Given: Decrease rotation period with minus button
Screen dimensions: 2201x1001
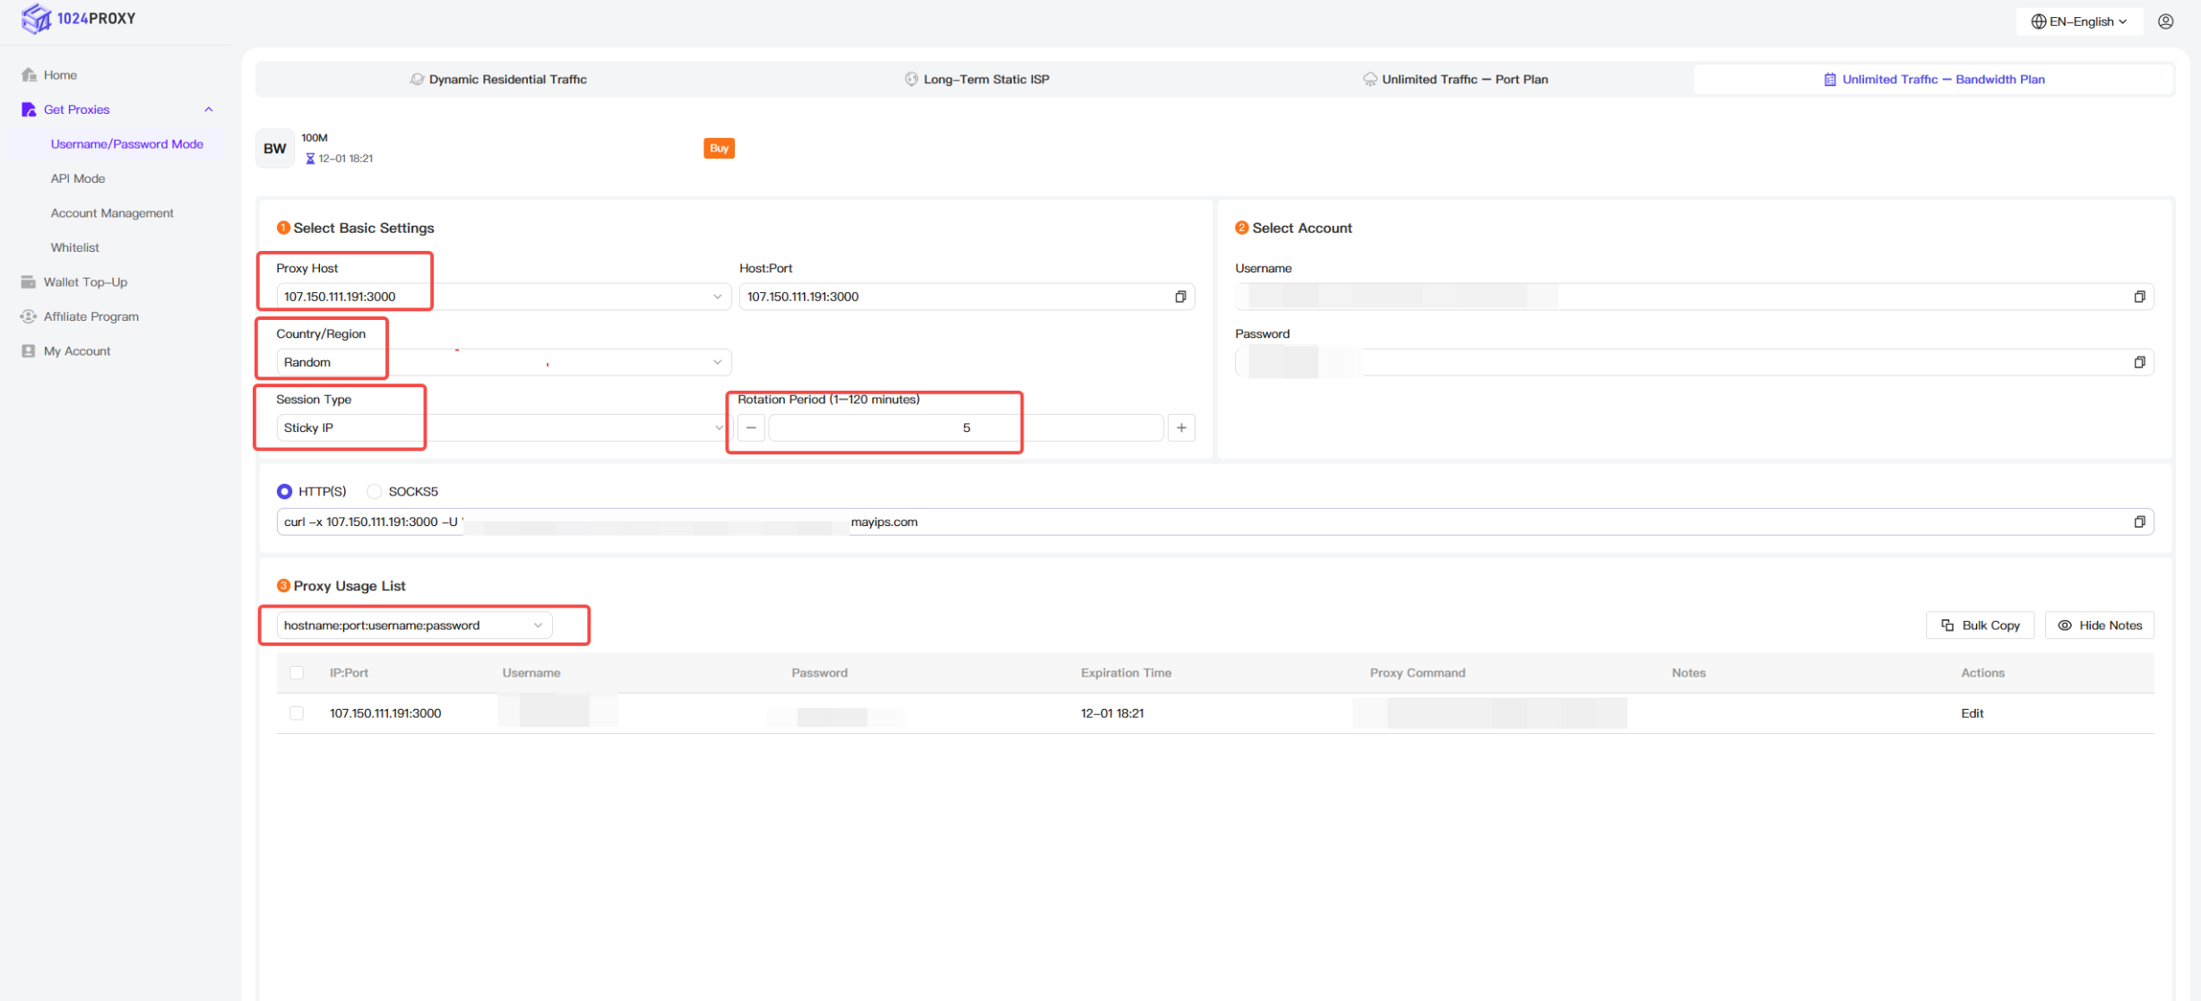Looking at the screenshot, I should 751,428.
